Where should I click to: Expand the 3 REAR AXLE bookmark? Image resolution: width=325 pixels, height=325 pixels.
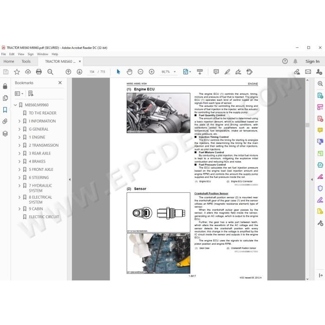click(19, 153)
